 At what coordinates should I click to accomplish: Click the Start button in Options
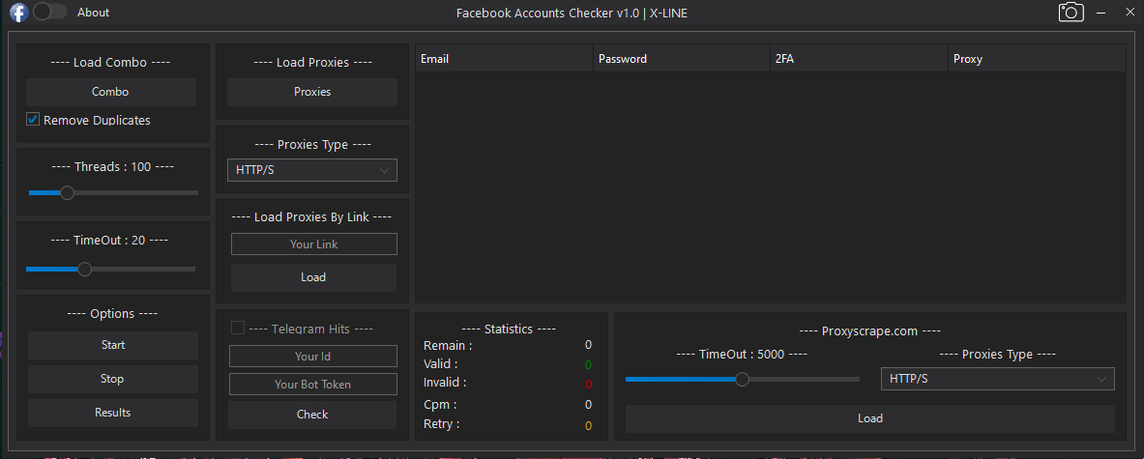click(113, 345)
